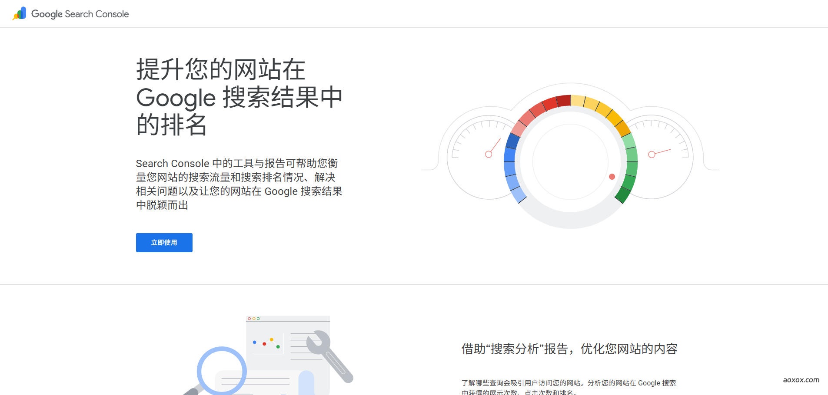This screenshot has height=395, width=828.
Task: Click the paragraph starting with Search Console 中的工具
Action: (x=239, y=184)
